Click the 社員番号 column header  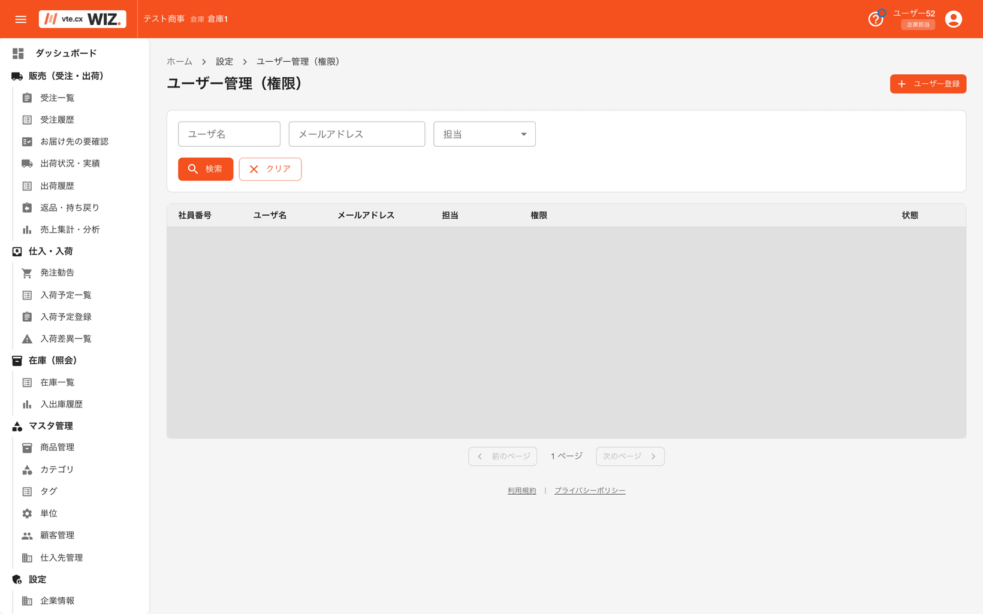(195, 215)
